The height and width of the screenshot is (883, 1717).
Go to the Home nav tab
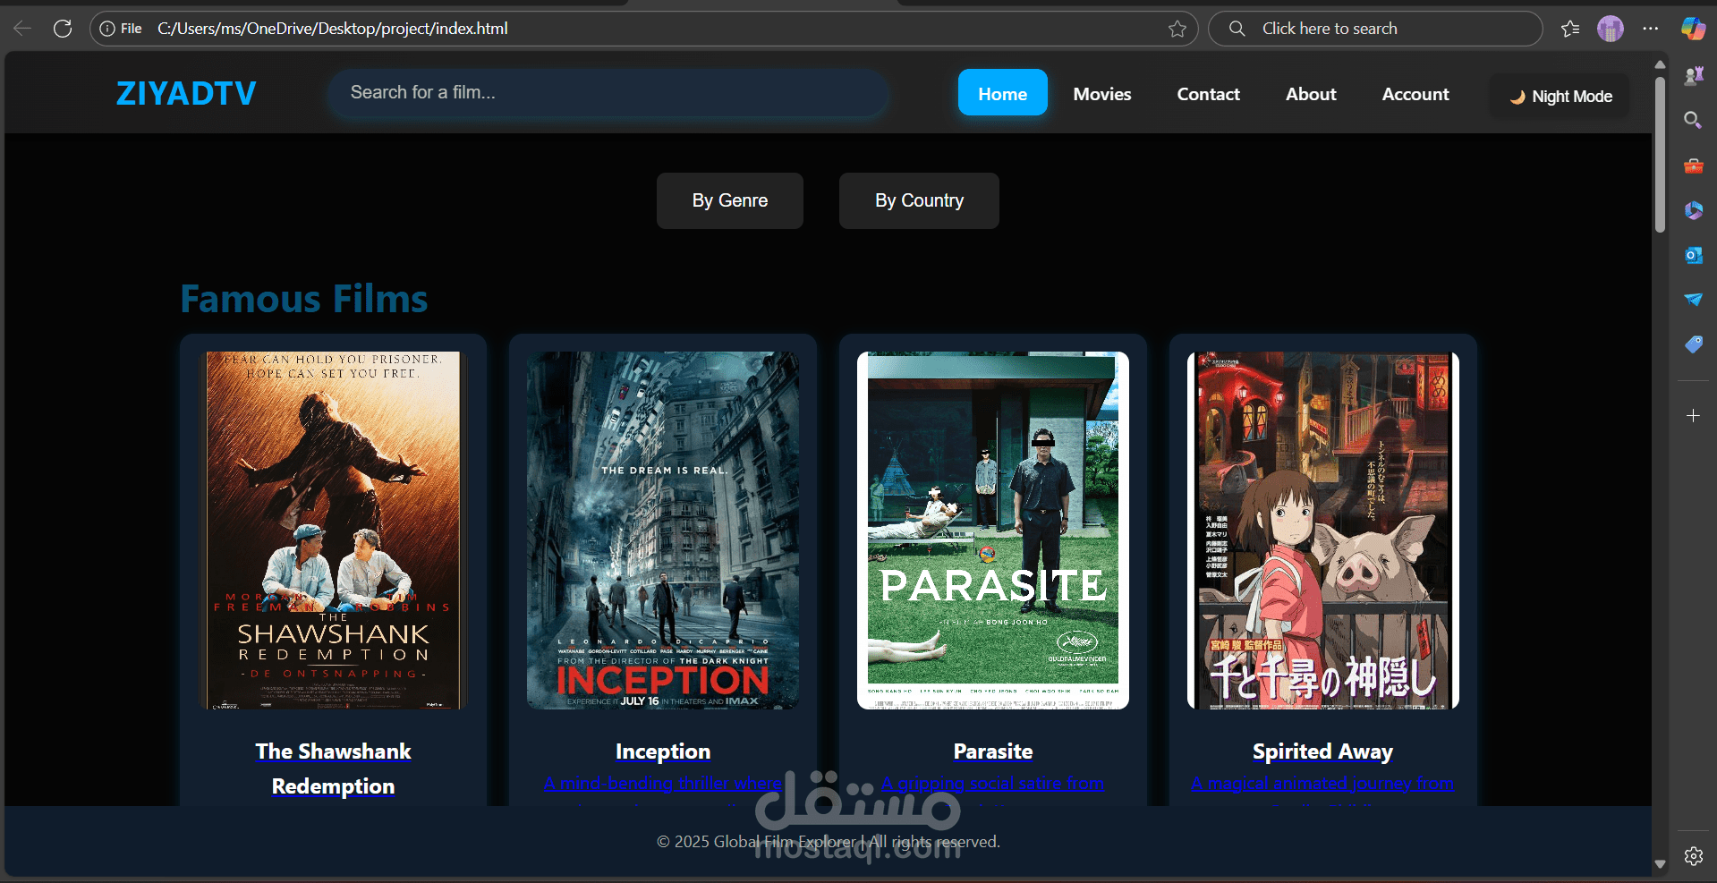1002,93
